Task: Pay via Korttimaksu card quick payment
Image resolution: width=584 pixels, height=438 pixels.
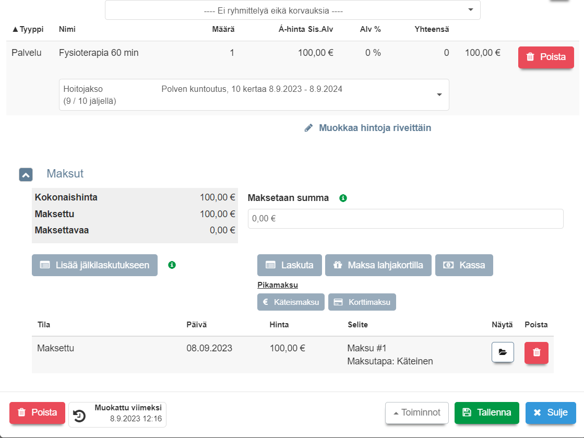Action: pyautogui.click(x=362, y=302)
